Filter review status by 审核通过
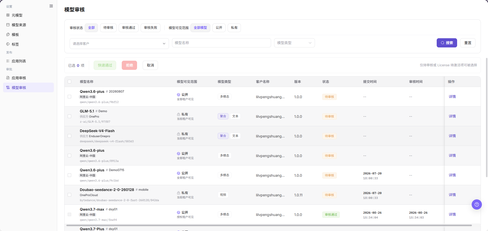The height and width of the screenshot is (231, 488). [129, 28]
